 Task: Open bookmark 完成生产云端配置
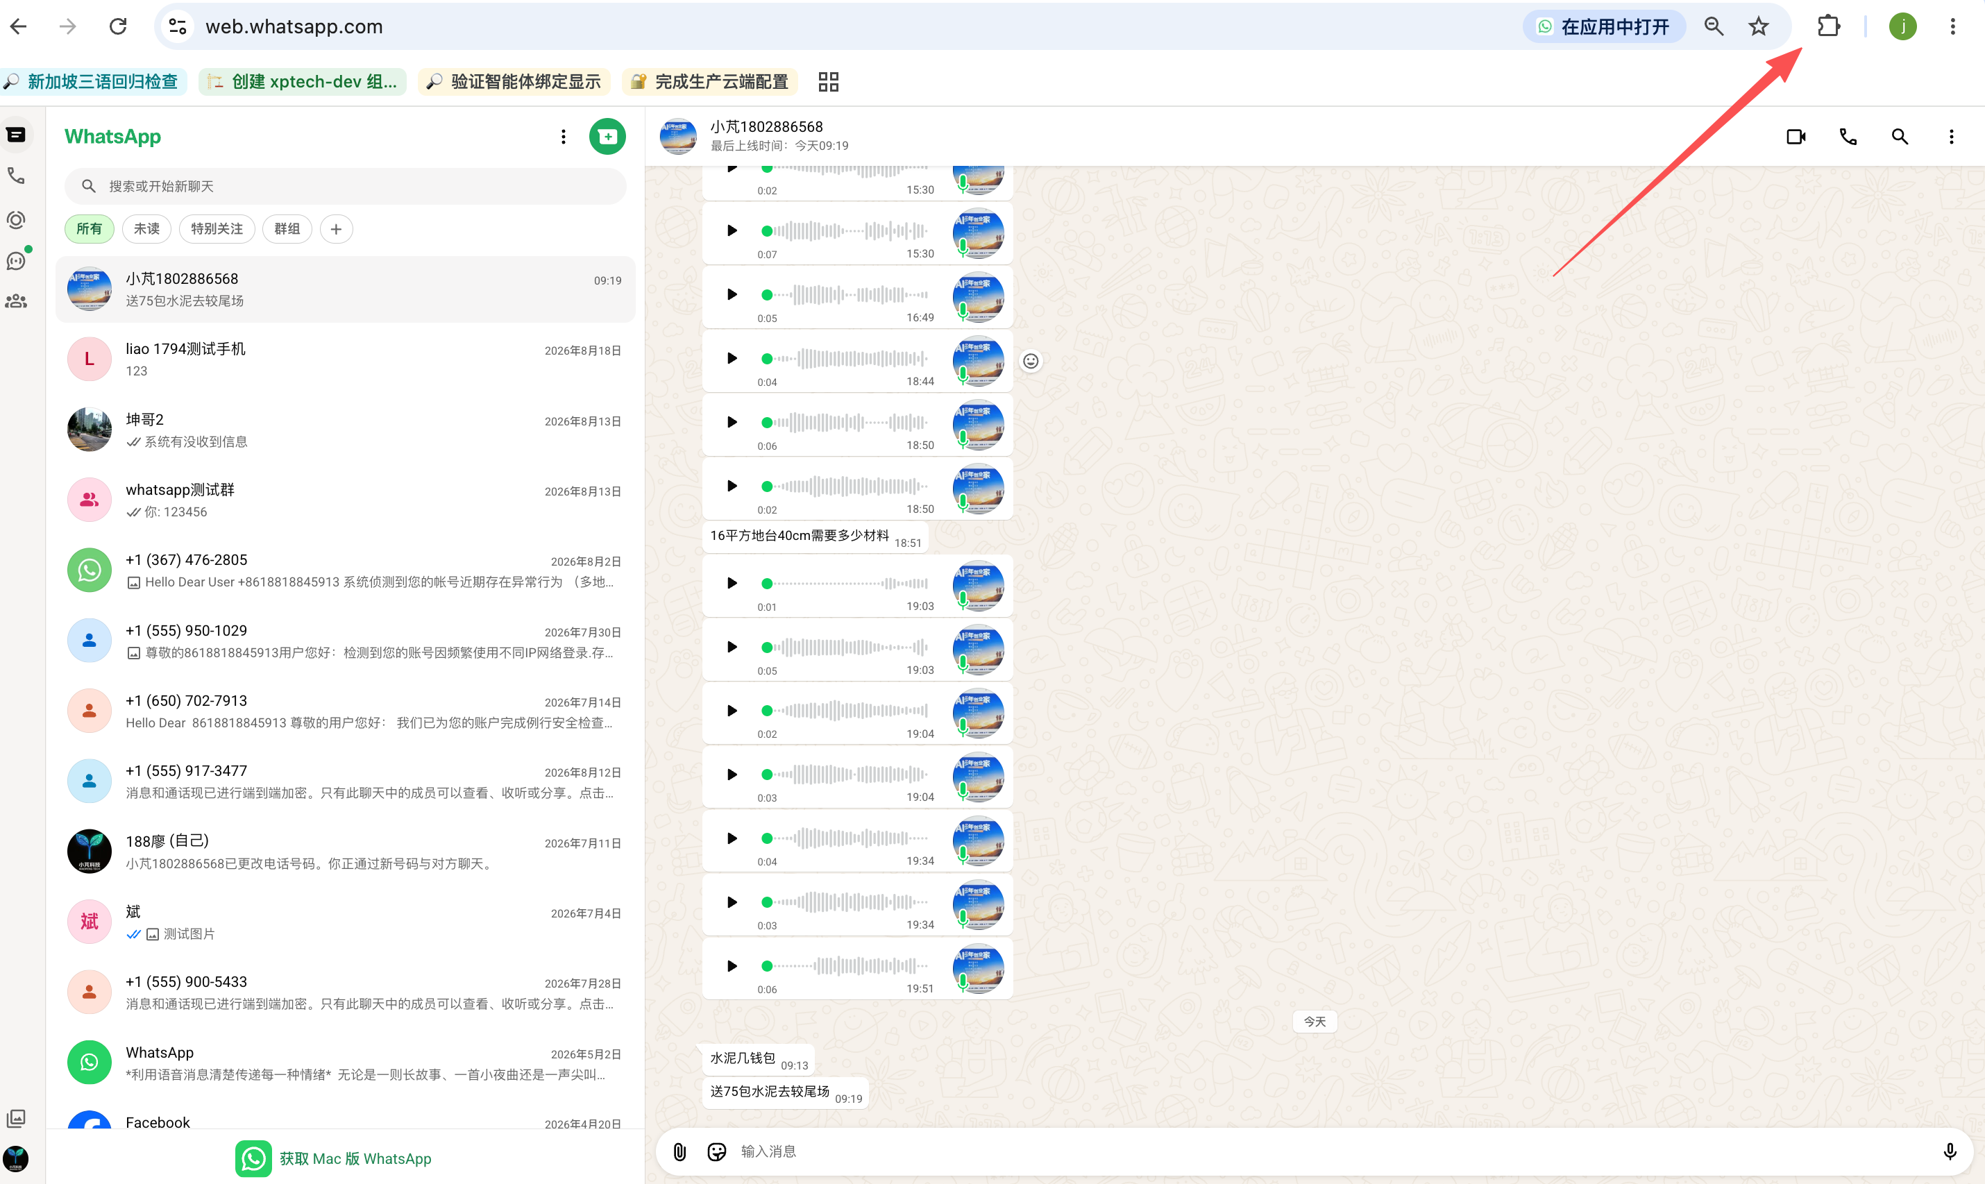coord(709,81)
